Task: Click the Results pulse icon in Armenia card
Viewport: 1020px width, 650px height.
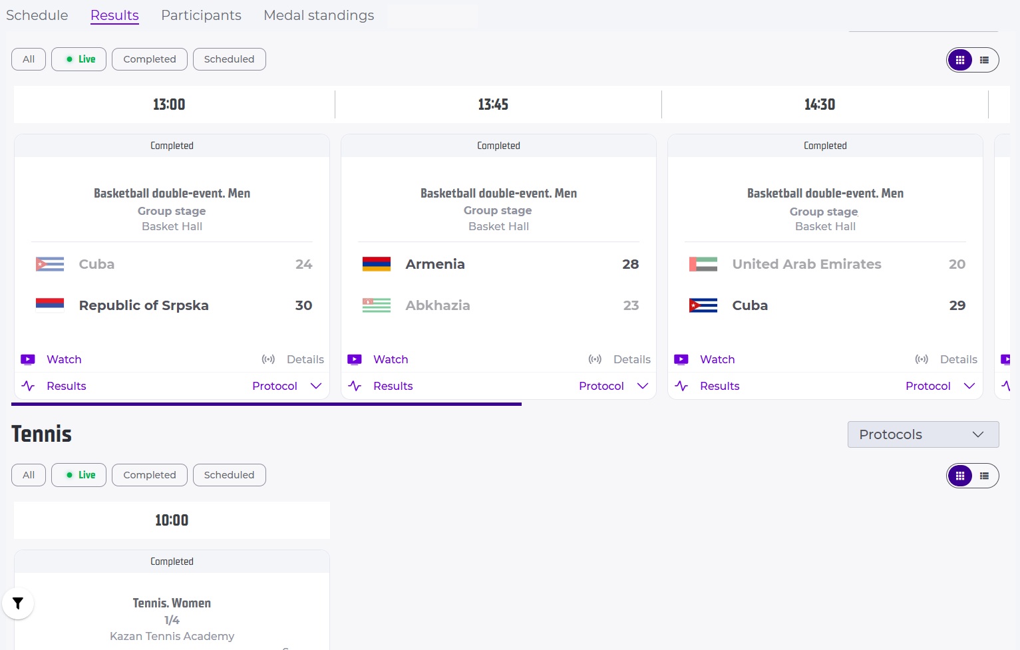Action: point(355,386)
